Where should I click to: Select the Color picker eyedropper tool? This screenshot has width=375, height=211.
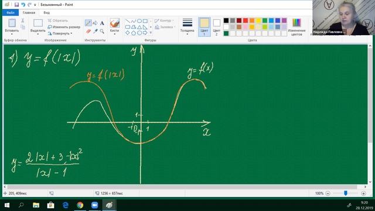95,31
